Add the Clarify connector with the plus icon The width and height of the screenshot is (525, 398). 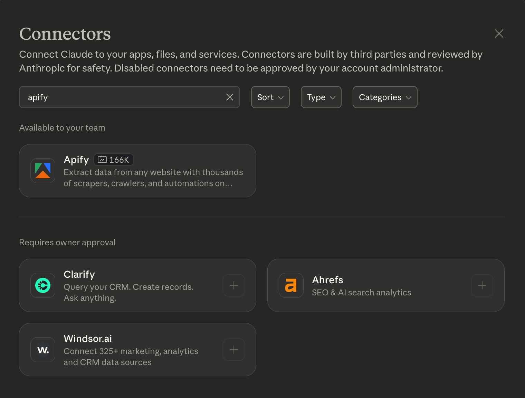(x=233, y=285)
